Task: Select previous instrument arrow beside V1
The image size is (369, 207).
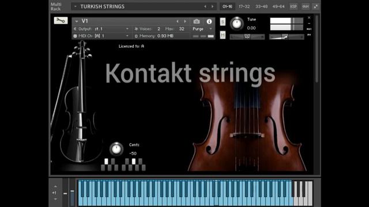Action: click(178, 21)
